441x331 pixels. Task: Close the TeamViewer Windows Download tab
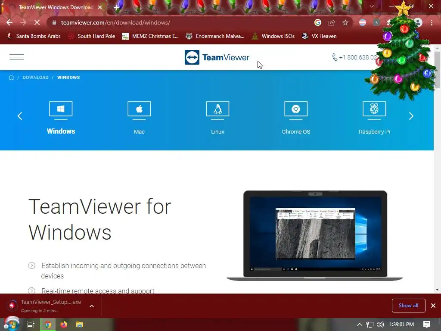(x=100, y=7)
